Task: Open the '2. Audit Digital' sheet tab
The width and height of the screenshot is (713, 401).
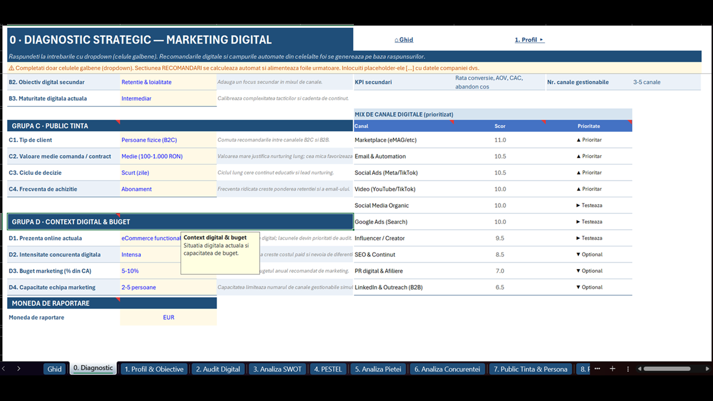Action: (x=218, y=369)
